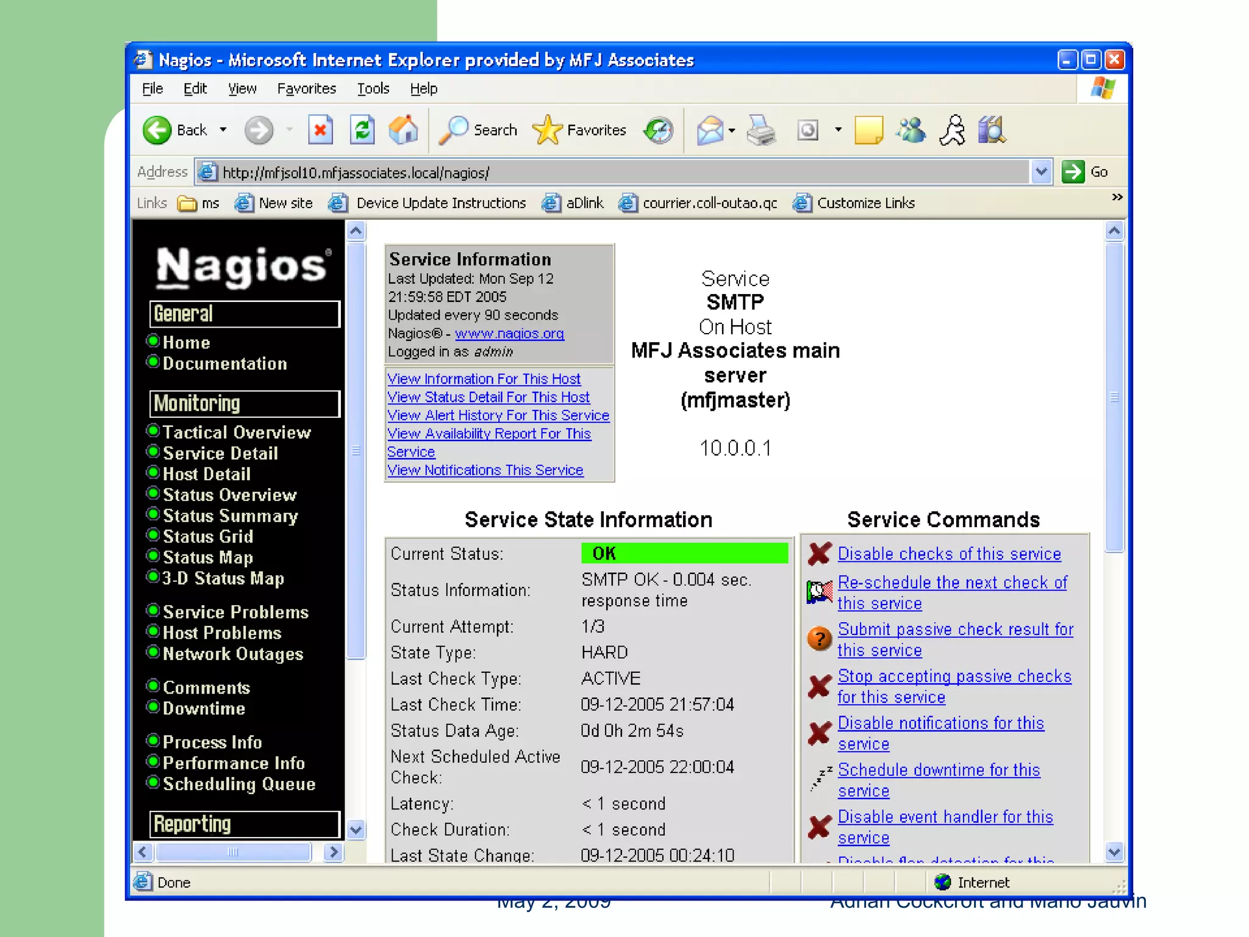Click the red X beside Disable checks
The width and height of the screenshot is (1249, 937).
(x=819, y=554)
